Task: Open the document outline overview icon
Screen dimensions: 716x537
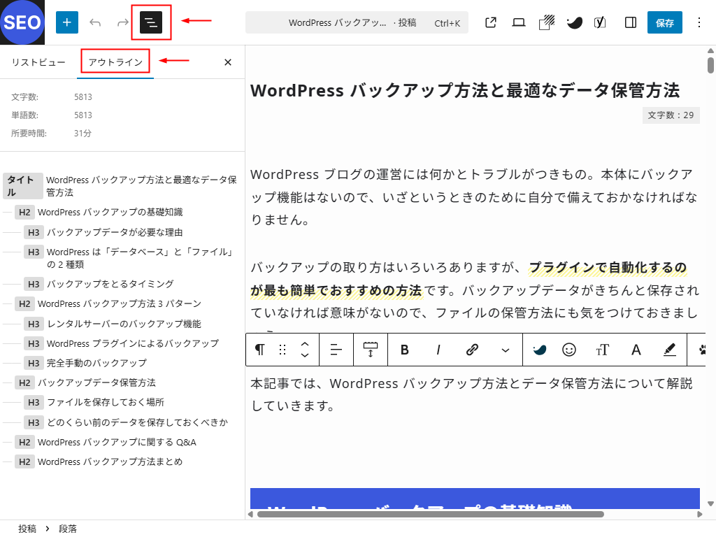Action: tap(152, 22)
